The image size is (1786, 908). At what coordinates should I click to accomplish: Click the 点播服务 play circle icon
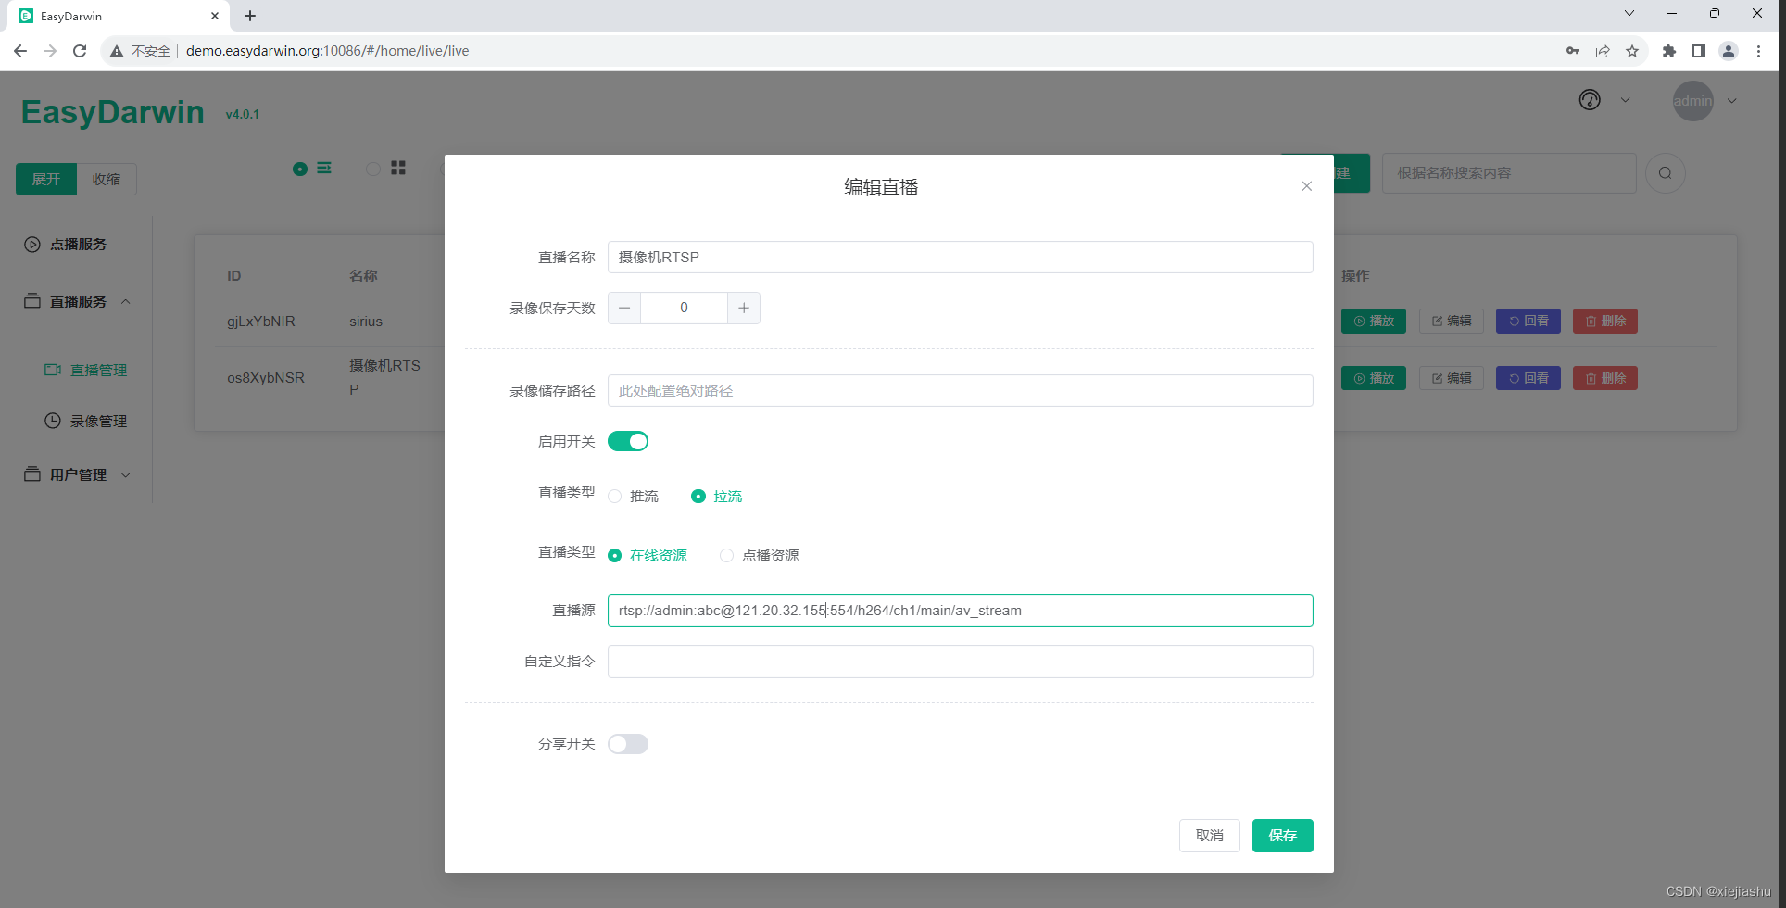point(32,245)
